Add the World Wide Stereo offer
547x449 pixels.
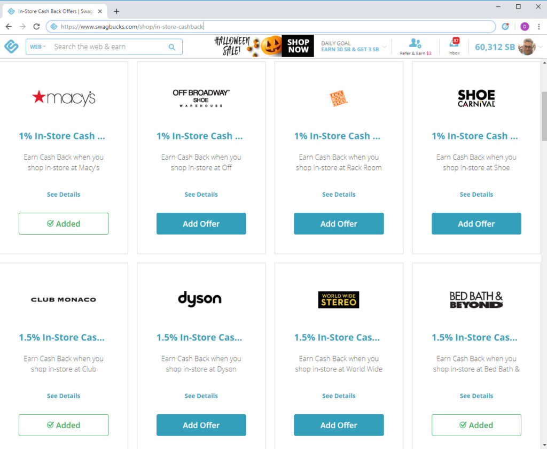coord(338,425)
